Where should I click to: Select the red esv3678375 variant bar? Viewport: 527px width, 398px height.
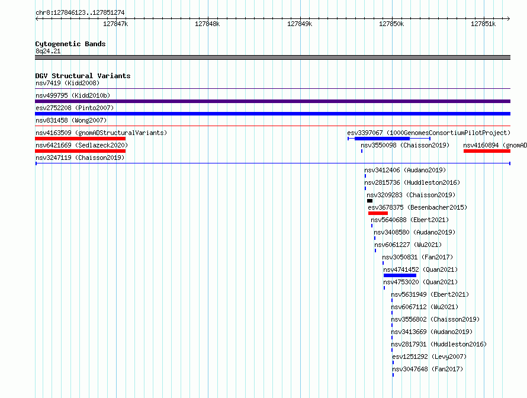tap(378, 213)
